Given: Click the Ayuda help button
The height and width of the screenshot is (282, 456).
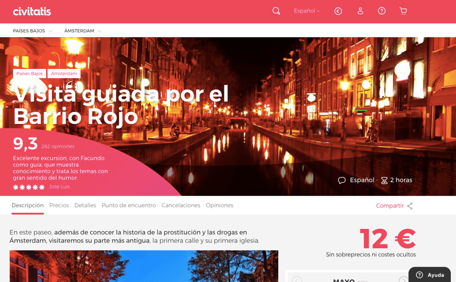Looking at the screenshot, I should click(430, 275).
